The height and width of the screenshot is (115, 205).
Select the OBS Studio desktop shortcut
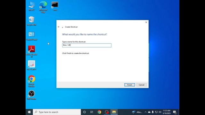point(31,95)
